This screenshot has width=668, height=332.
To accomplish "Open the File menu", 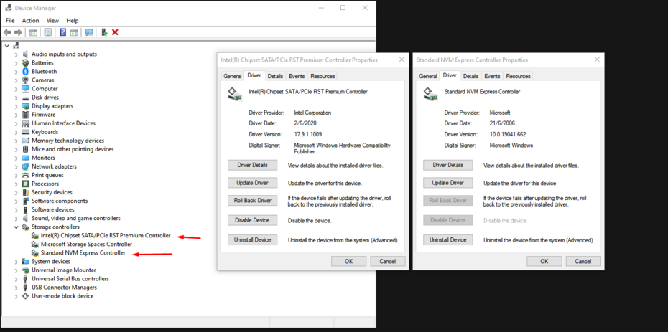I will pyautogui.click(x=10, y=20).
